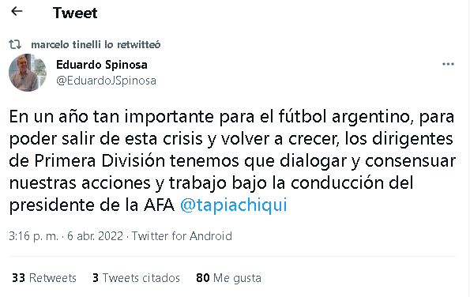Go back using the left arrow
This screenshot has height=297, width=470.
(x=17, y=11)
